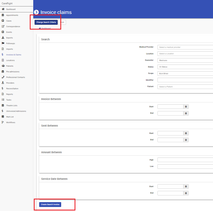The height and width of the screenshot is (211, 213).
Task: Click the Change Search Criteria button
Action: coord(46,22)
